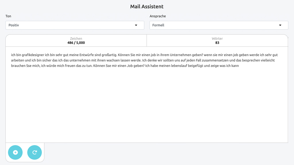Click the word Unternehmen in first line
Image resolution: width=294 pixels, height=165 pixels.
181,55
